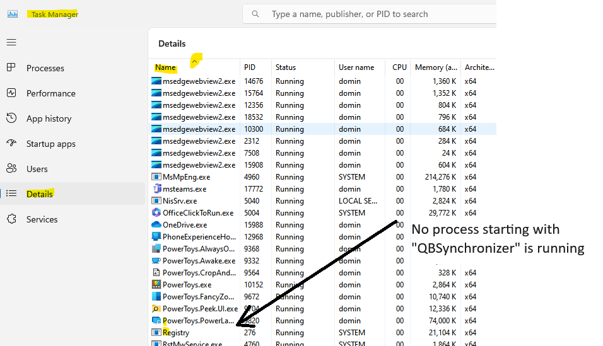Click the OneDrive.exe cloud icon
This screenshot has height=346, width=603.
(x=156, y=224)
